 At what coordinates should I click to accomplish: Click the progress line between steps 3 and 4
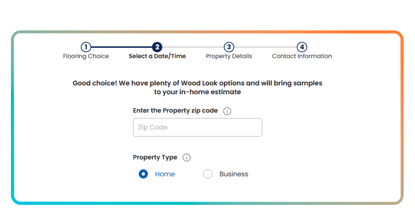(265, 47)
